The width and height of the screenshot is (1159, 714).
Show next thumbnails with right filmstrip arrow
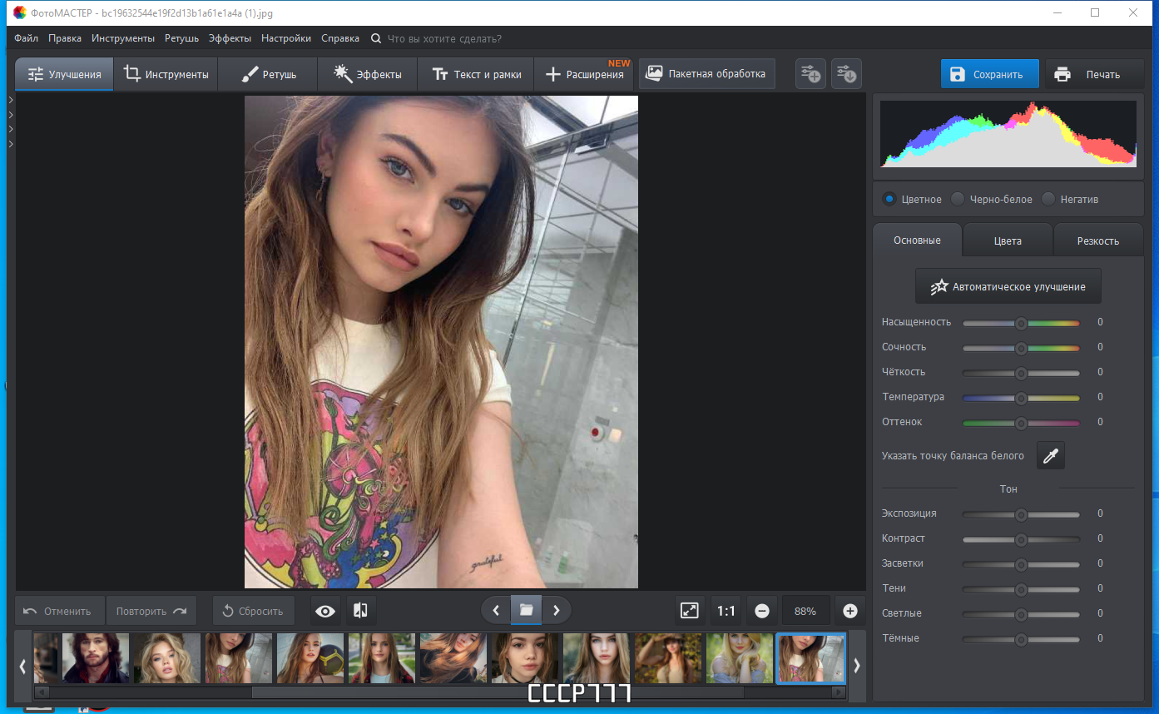click(857, 665)
